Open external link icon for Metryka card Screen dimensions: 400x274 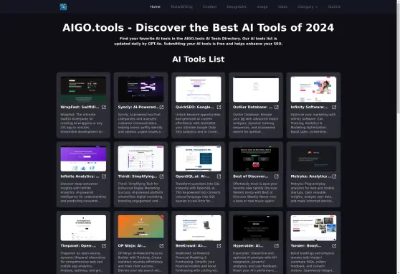pos(334,176)
